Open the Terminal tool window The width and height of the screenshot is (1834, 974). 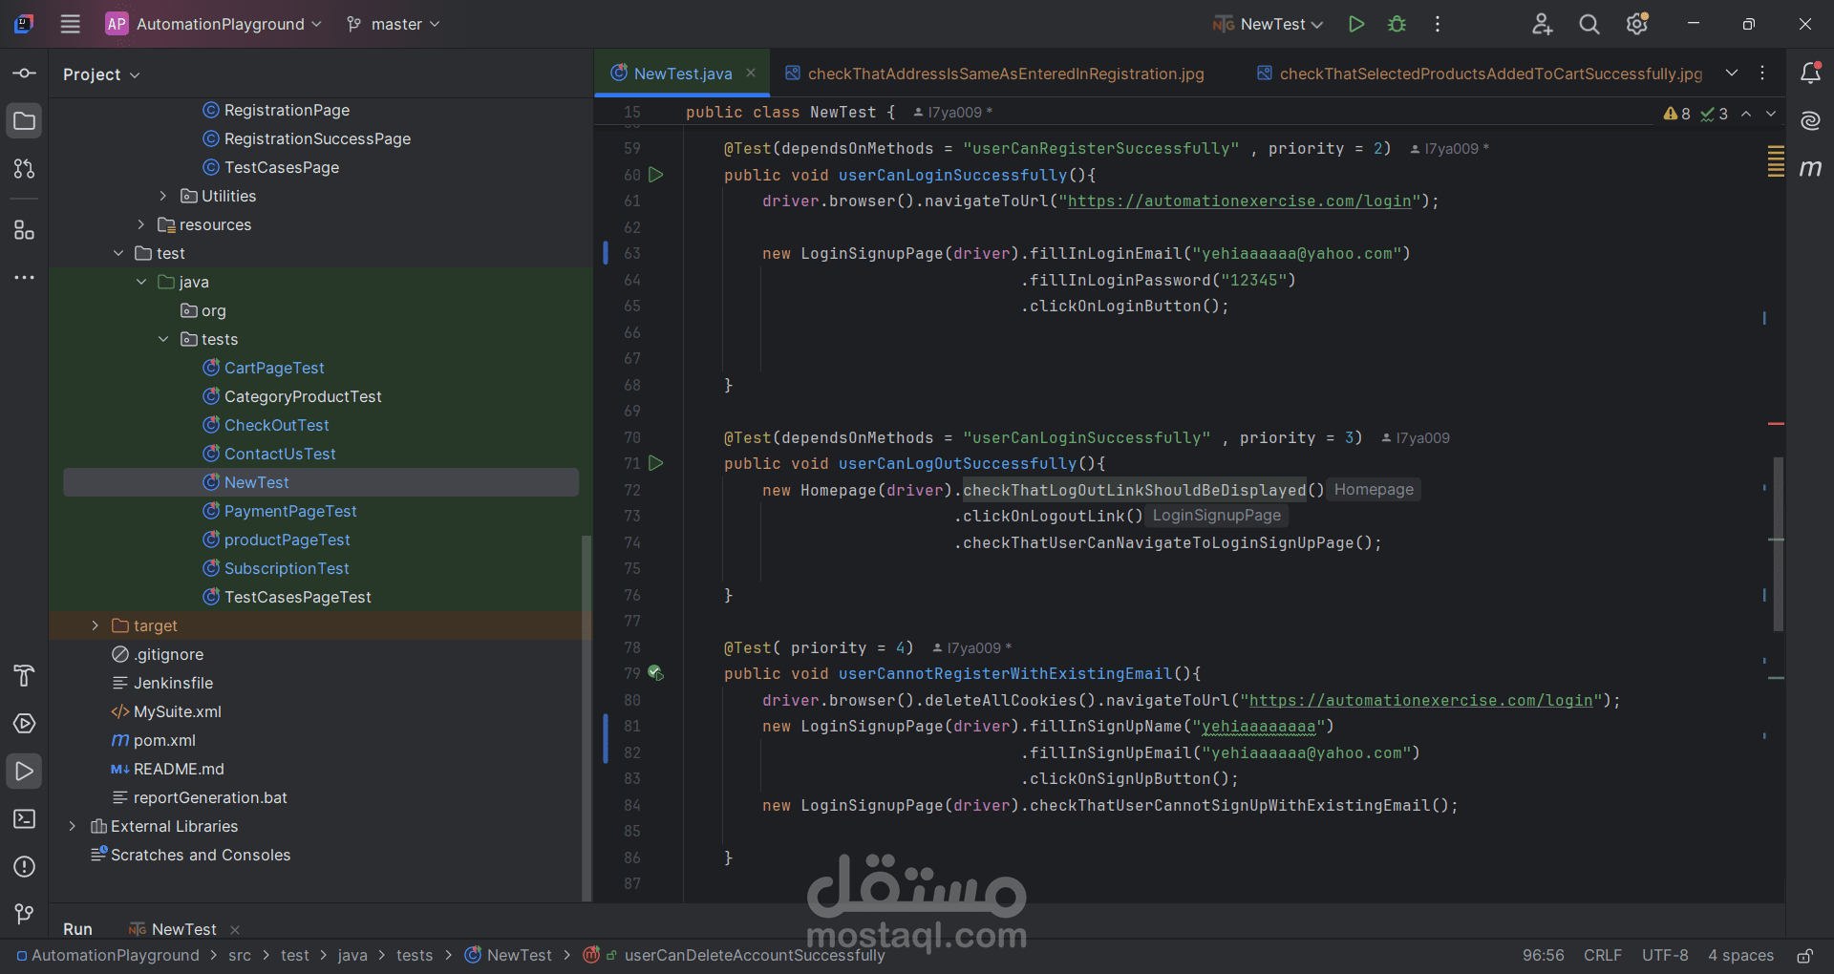25,819
